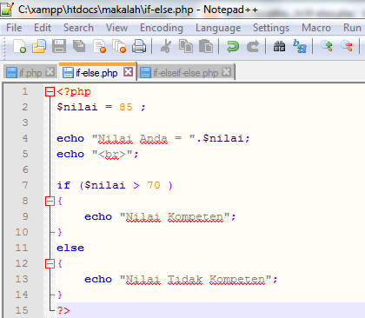This screenshot has width=365, height=318.
Task: Click the else keyword on line 11
Action: coord(70,248)
